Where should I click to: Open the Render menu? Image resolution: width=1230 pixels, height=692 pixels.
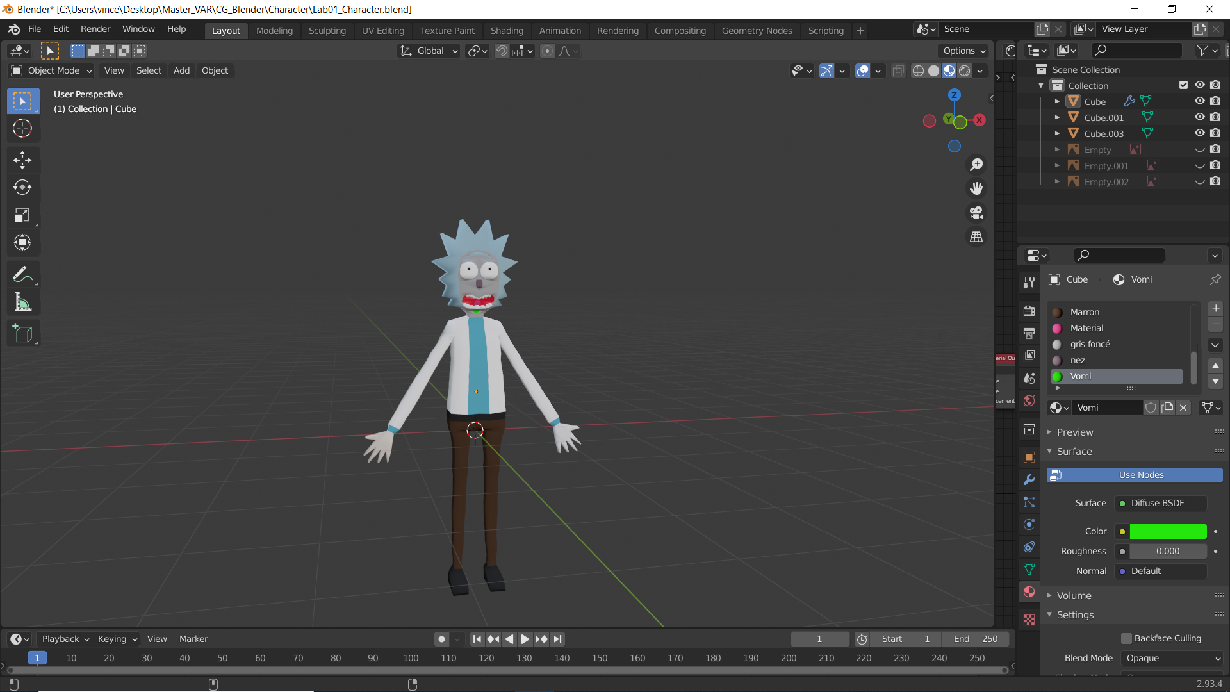(95, 29)
